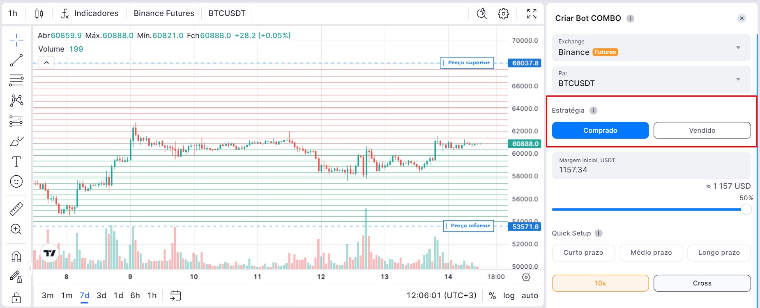
Task: Toggle auto scale on chart
Action: coord(530,295)
